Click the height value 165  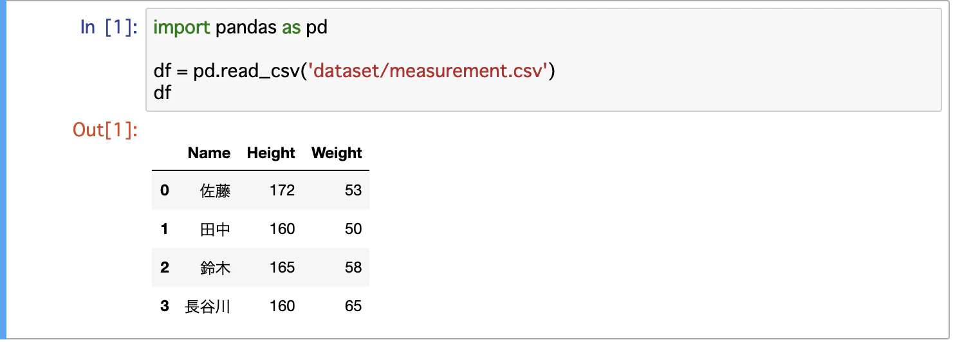click(283, 267)
